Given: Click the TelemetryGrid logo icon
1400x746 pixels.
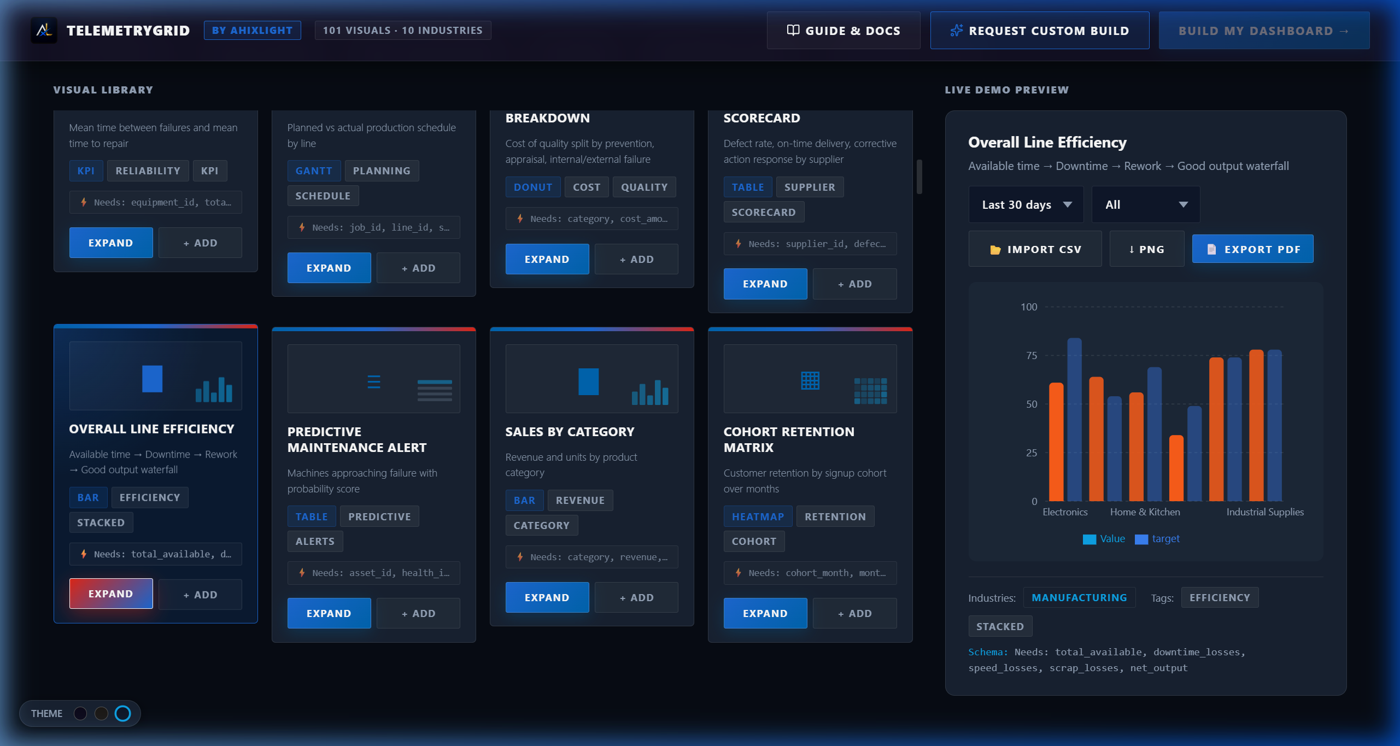Looking at the screenshot, I should coord(44,31).
